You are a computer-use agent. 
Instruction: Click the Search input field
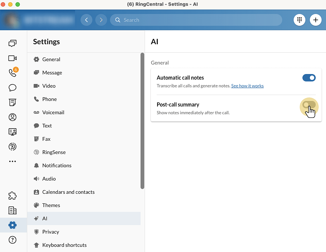(x=199, y=20)
